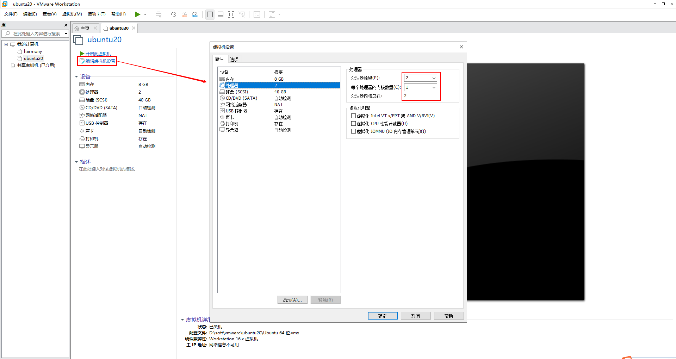
Task: Close the ubuntu20 tab
Action: pos(134,28)
